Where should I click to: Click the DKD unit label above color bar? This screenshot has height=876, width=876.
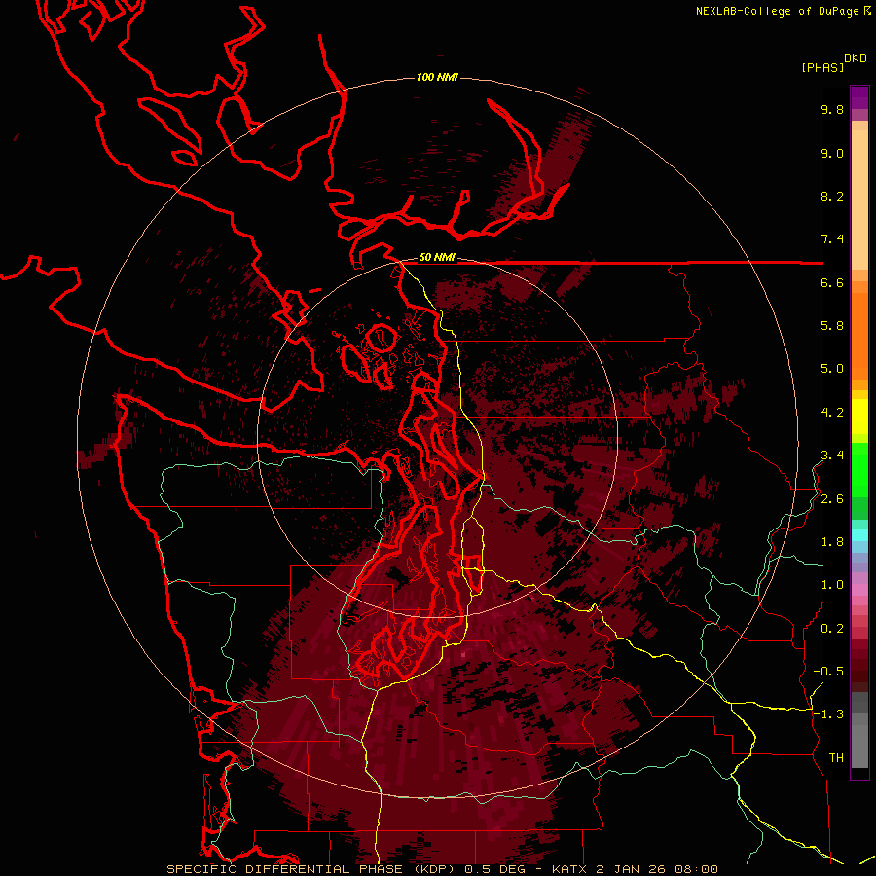855,58
